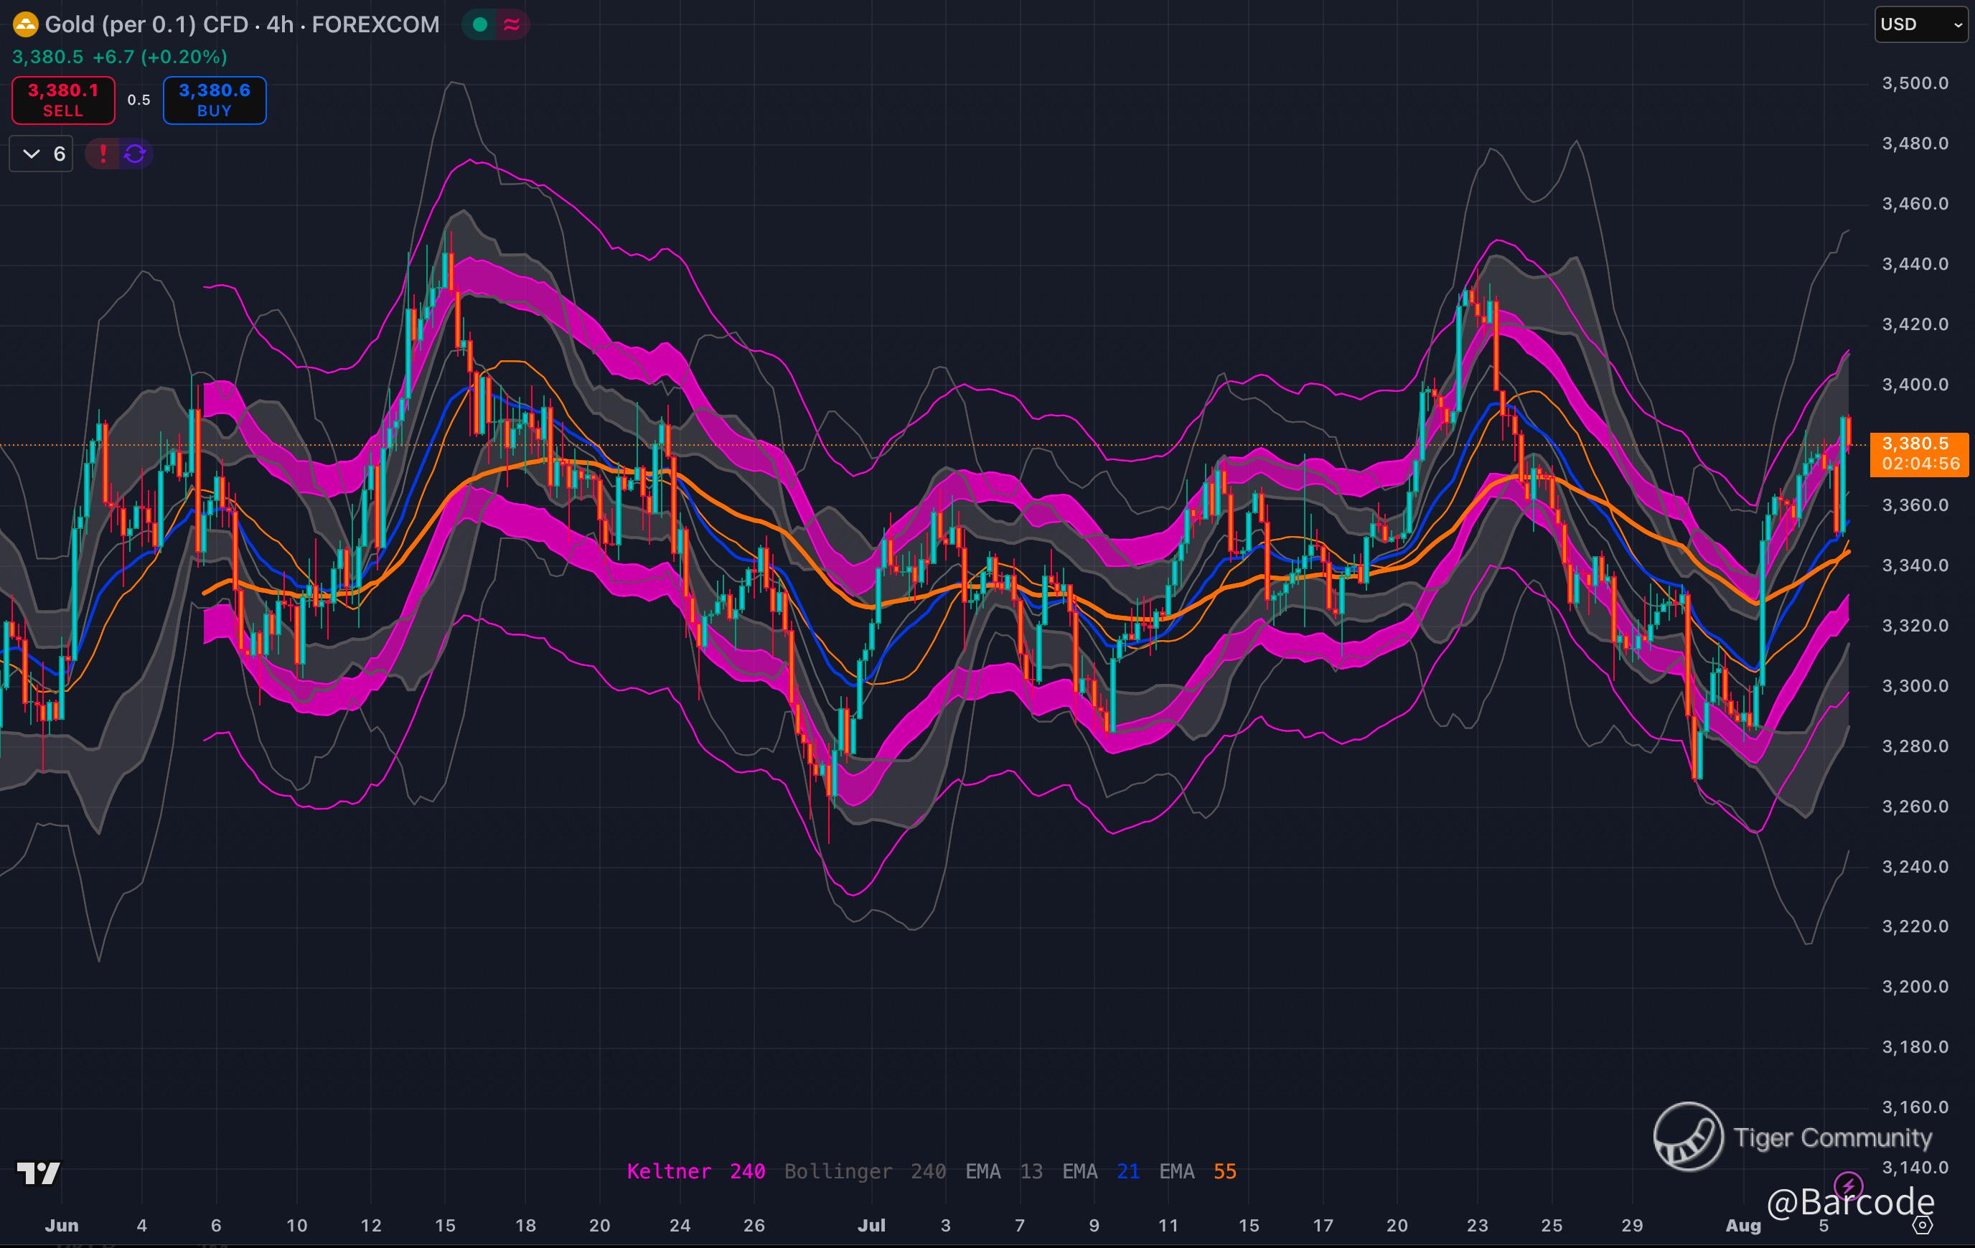Open the USD currency dropdown
1975x1248 pixels.
pyautogui.click(x=1921, y=24)
